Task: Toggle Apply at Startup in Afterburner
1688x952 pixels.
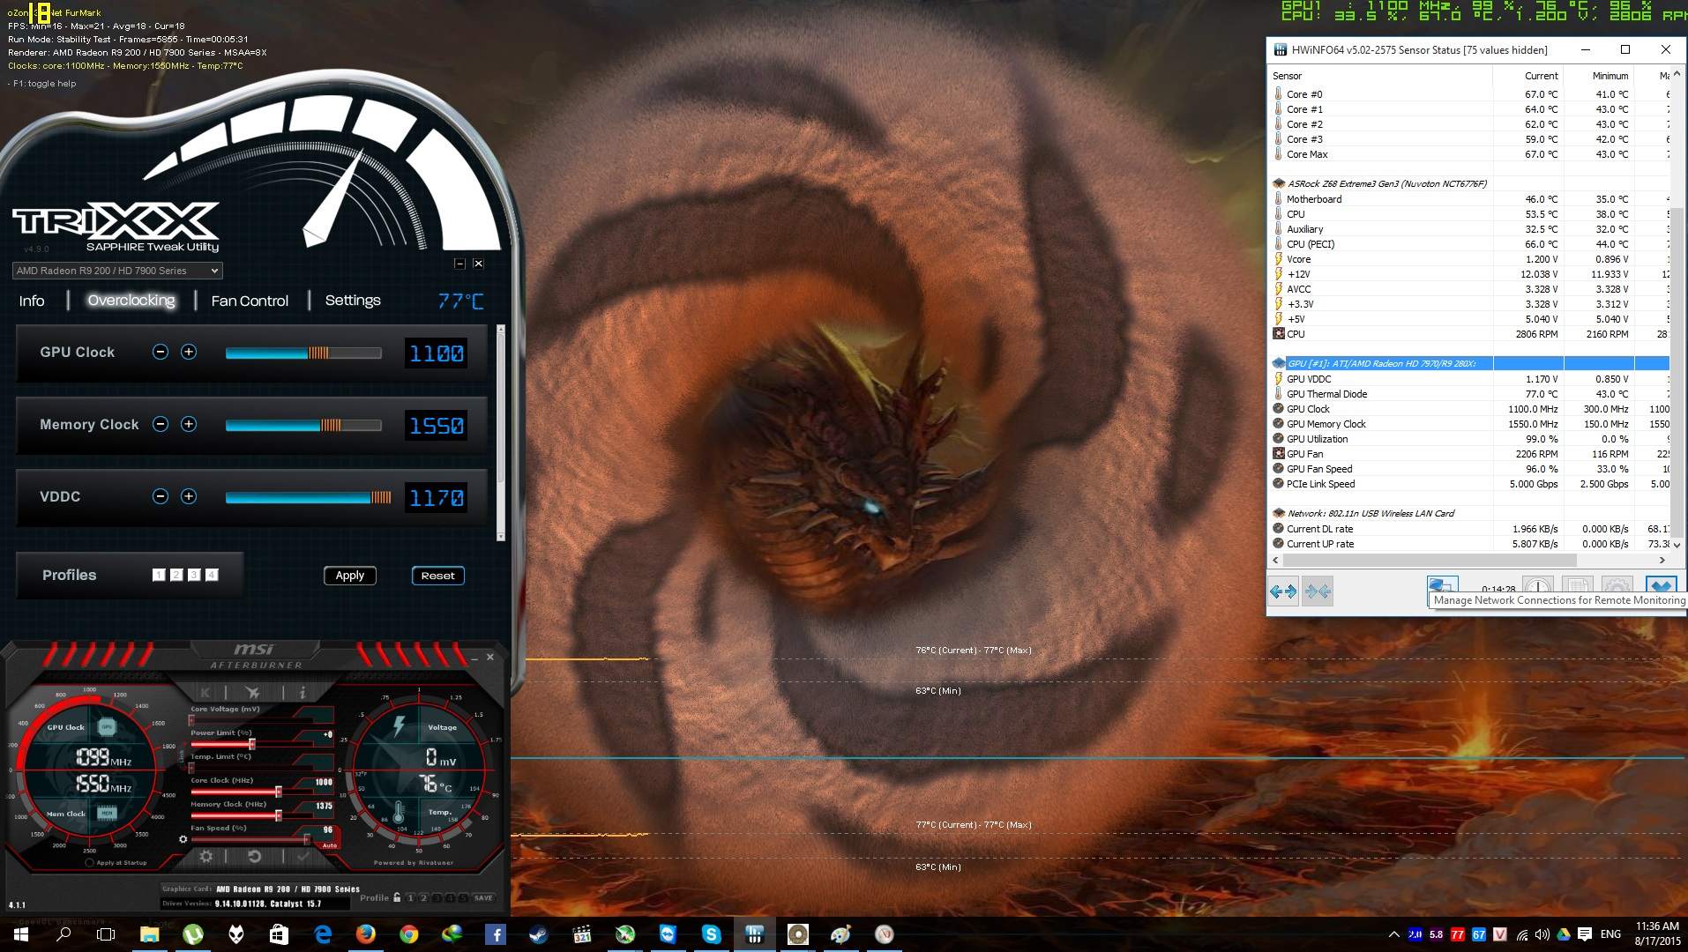Action: 90,863
